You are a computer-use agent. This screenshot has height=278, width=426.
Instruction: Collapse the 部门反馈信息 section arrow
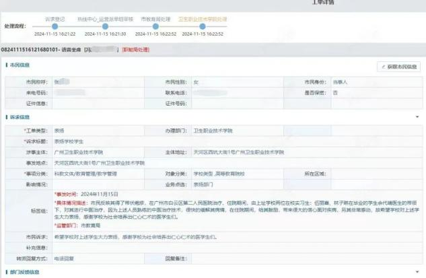[x=417, y=271]
